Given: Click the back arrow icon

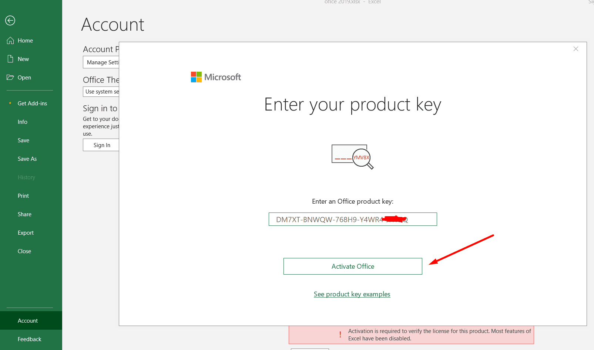Looking at the screenshot, I should coord(10,20).
